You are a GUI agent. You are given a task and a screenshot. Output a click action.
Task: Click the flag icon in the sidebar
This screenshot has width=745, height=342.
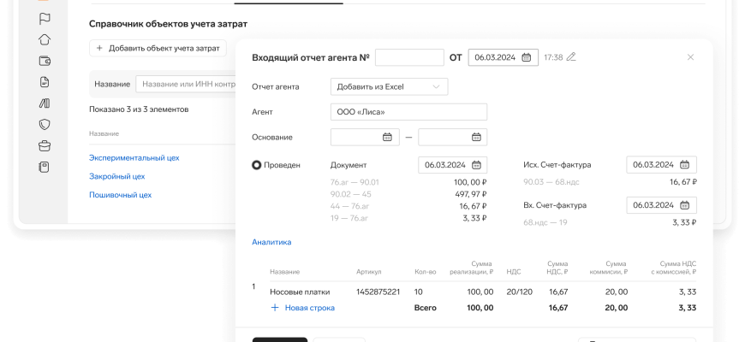(45, 18)
